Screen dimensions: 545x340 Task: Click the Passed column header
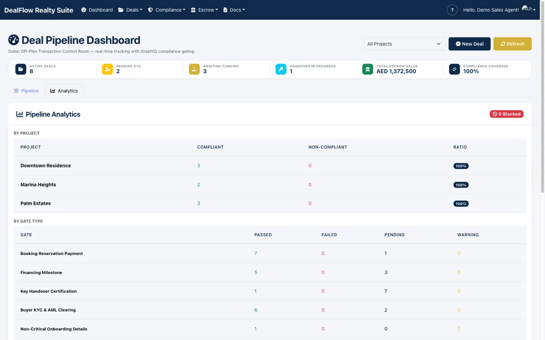[x=263, y=235]
